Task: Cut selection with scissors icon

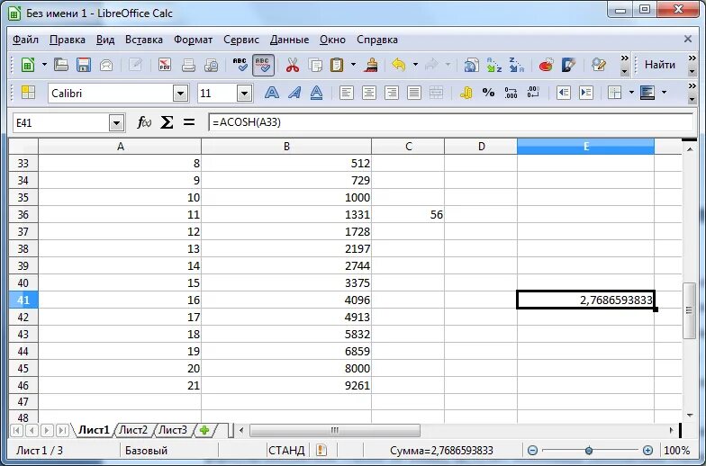Action: (x=292, y=65)
